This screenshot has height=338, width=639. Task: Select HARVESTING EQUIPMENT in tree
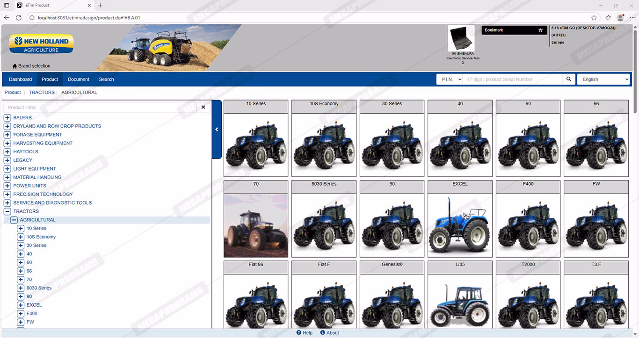[43, 143]
